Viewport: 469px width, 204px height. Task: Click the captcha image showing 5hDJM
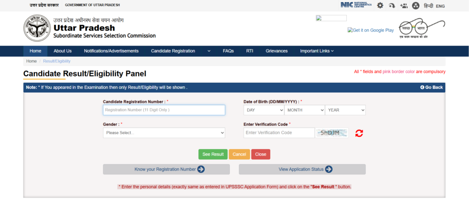coord(332,133)
